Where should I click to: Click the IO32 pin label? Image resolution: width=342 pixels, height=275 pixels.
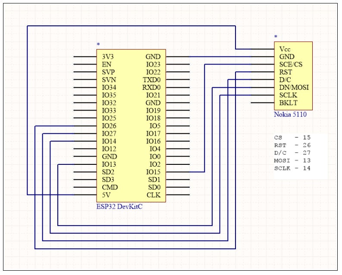pyautogui.click(x=109, y=103)
